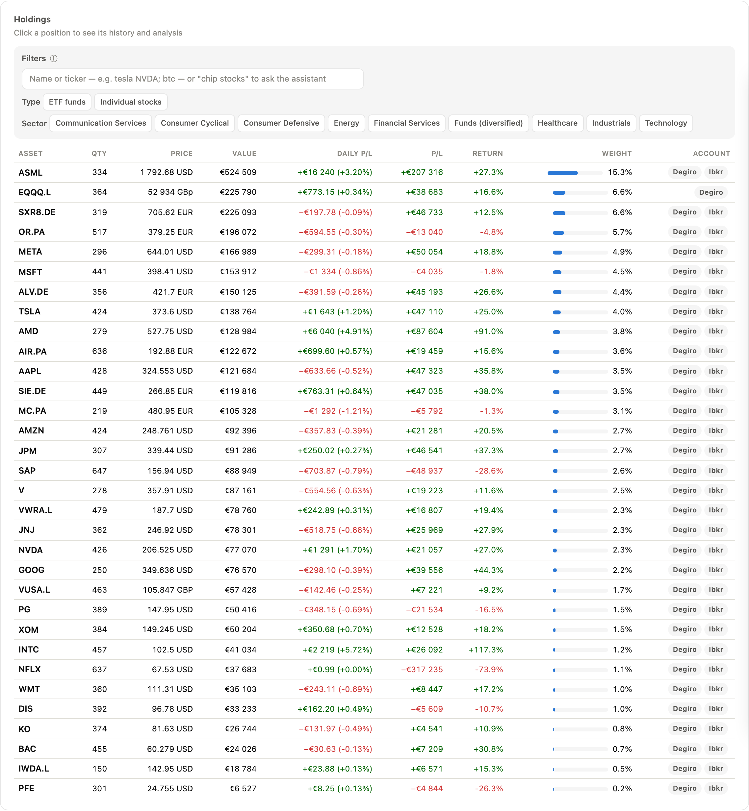749x811 pixels.
Task: Toggle the Consumer Cyclical sector filter
Action: pyautogui.click(x=194, y=123)
